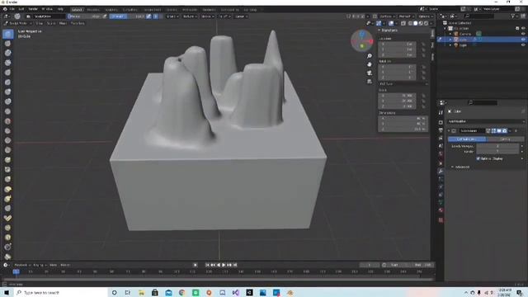The height and width of the screenshot is (297, 528).
Task: Toggle strength pressure sensitivity button
Action: (148, 16)
